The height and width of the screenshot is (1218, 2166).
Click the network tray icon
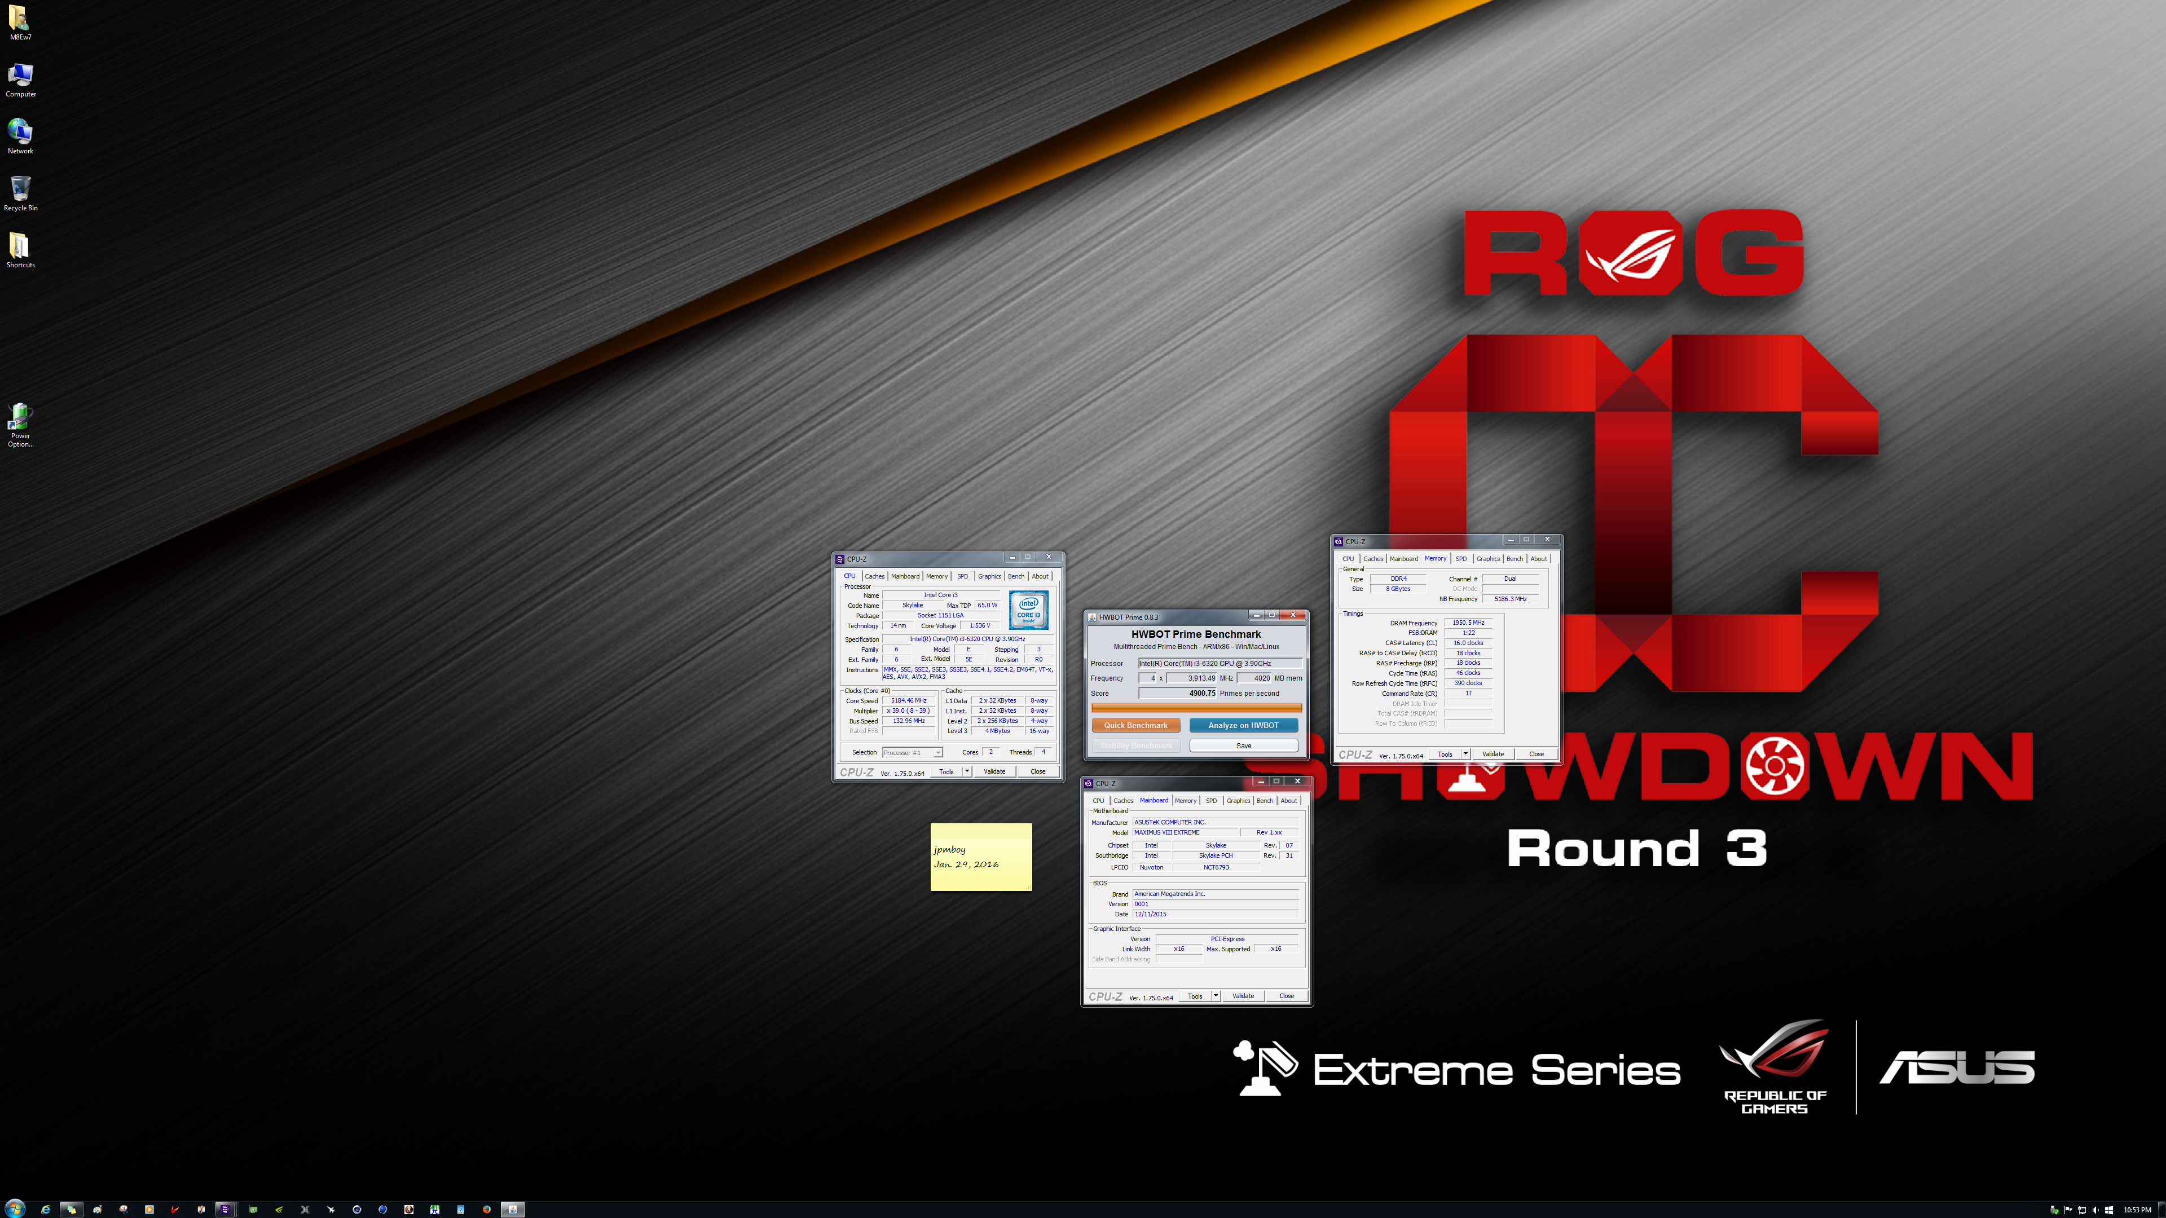2082,1210
